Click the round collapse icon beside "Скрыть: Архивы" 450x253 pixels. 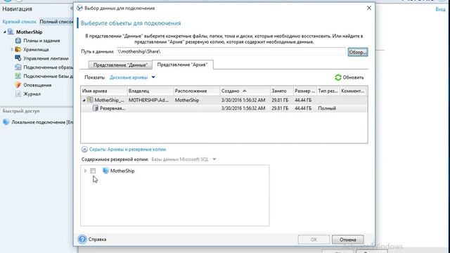84,149
